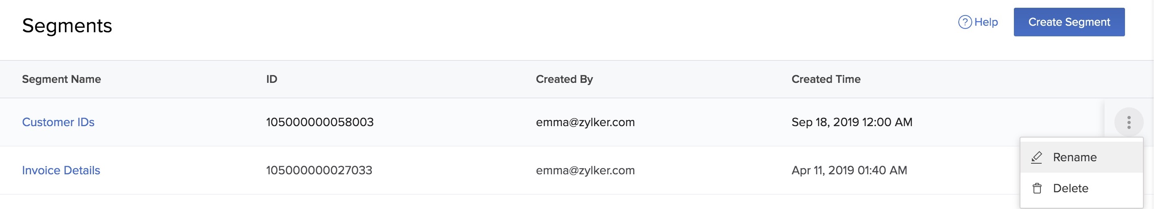
Task: Click the pencil icon beside Rename
Action: click(1037, 158)
